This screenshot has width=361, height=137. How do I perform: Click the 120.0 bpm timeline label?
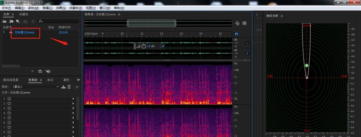point(91,34)
